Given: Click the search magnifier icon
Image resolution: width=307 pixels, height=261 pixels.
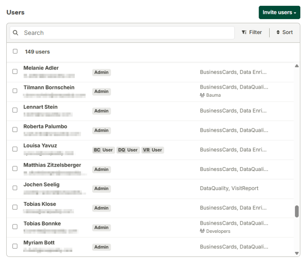Looking at the screenshot, I should pos(15,33).
